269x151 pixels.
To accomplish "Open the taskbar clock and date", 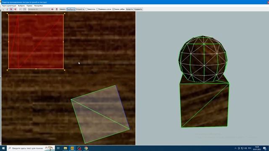I will (257, 148).
